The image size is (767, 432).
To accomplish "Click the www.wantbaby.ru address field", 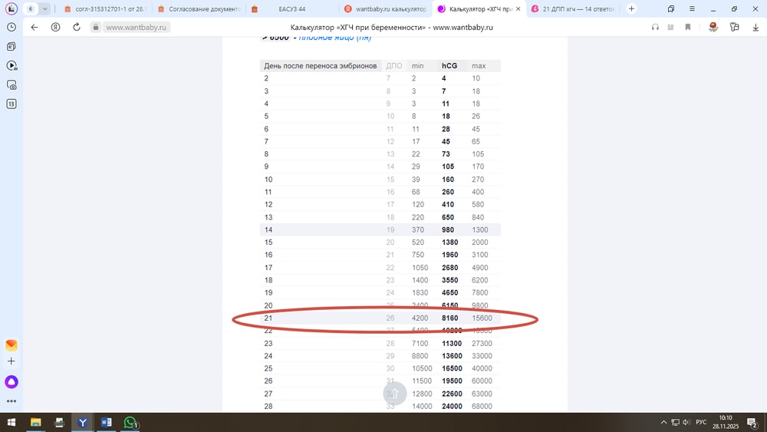I will click(x=136, y=27).
